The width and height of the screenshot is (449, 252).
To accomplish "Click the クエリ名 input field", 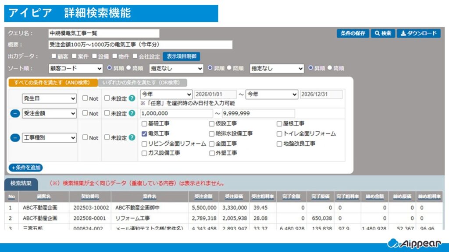I will click(103, 34).
